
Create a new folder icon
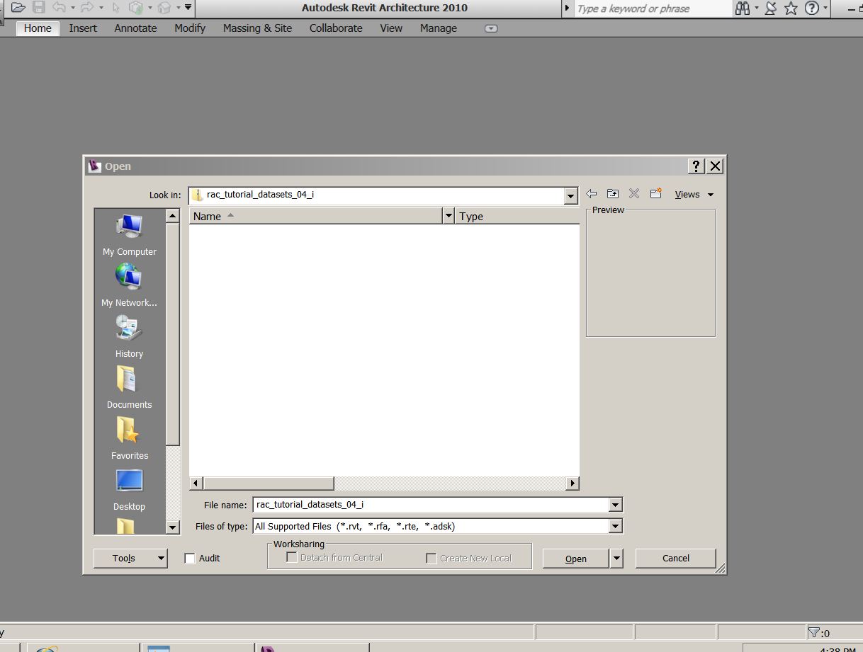click(x=656, y=194)
